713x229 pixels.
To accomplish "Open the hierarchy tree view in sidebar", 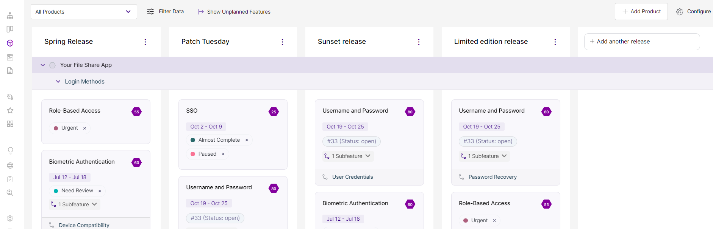I will pyautogui.click(x=10, y=15).
